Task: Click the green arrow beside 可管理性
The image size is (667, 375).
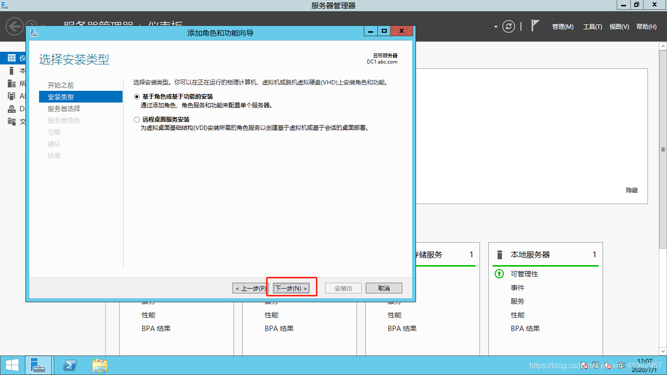Action: pos(499,274)
